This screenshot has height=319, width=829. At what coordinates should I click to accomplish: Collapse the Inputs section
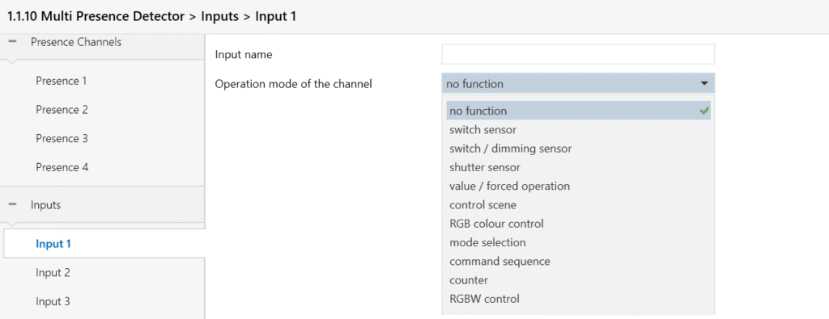pyautogui.click(x=13, y=205)
